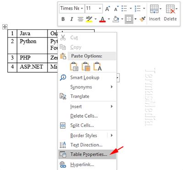Choose Border Styles from context menu

(84, 136)
